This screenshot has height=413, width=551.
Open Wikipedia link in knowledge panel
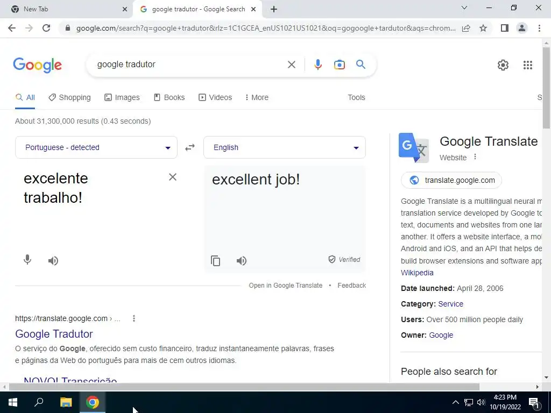pos(417,273)
